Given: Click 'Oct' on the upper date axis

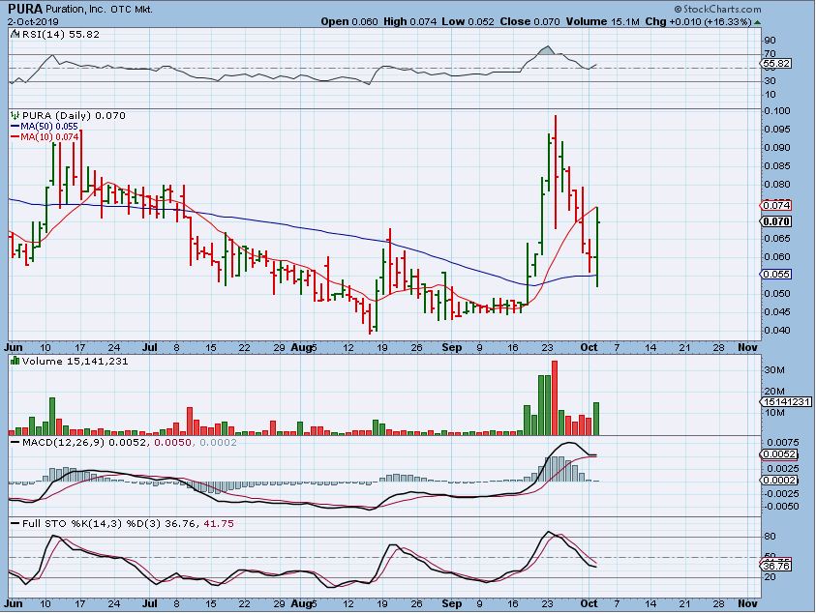Looking at the screenshot, I should pos(589,347).
